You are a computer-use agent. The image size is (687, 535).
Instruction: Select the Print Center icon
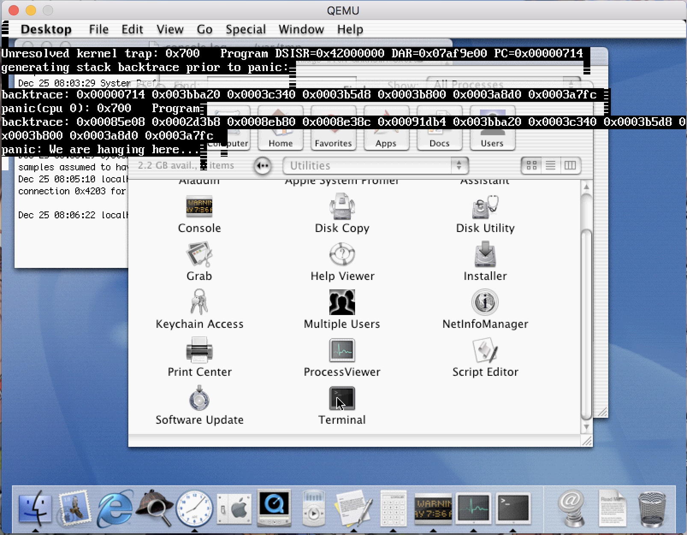(199, 350)
